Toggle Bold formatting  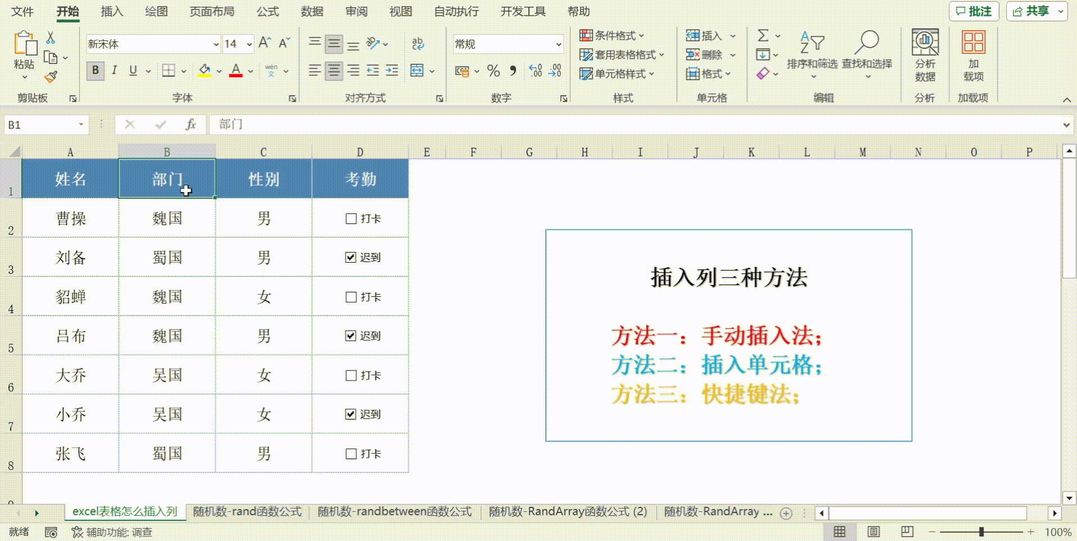tap(95, 71)
